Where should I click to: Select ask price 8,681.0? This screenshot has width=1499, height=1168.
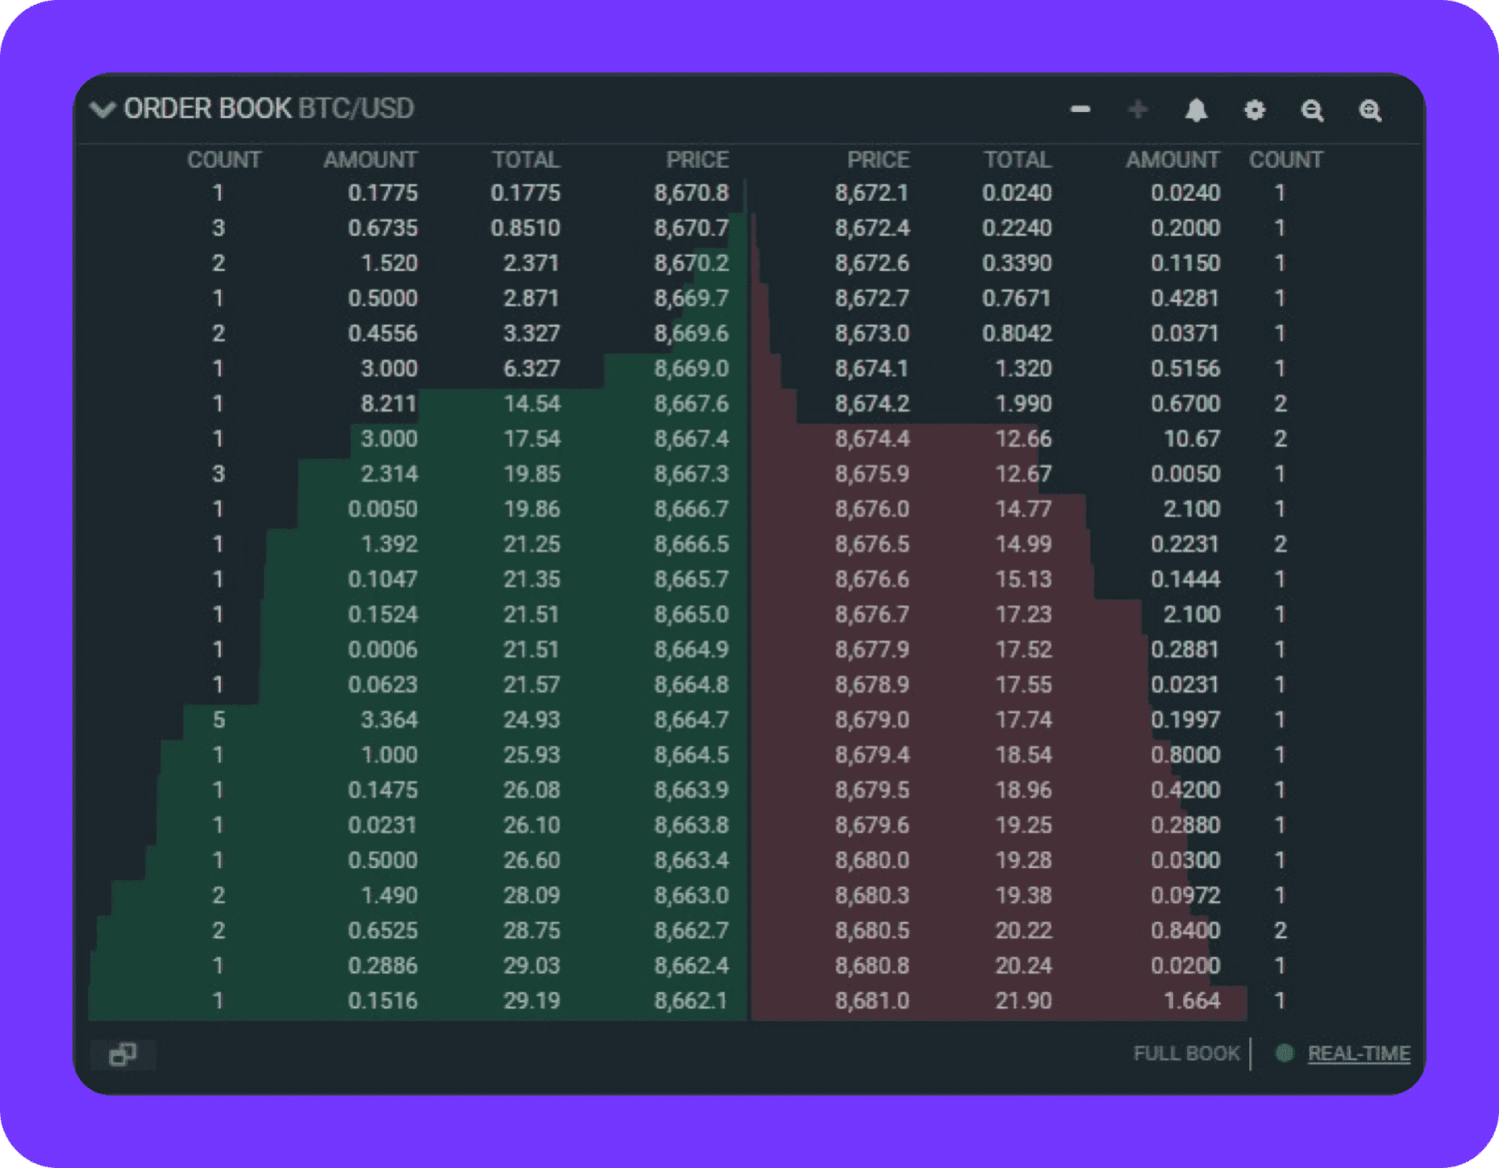(x=872, y=1000)
